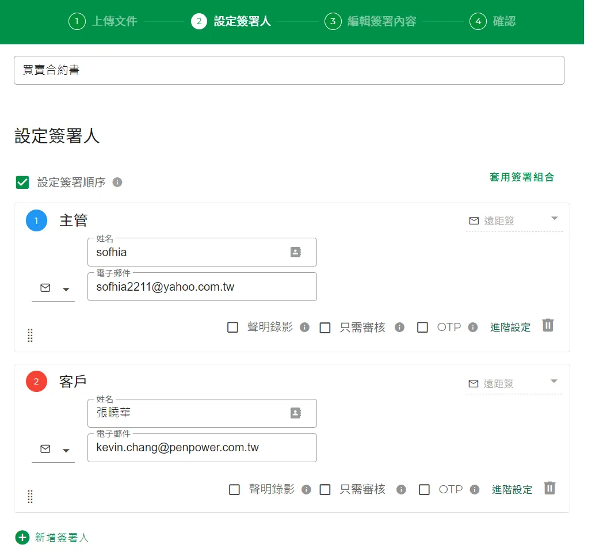This screenshot has height=552, width=603.
Task: Click 套用簽署組合 link
Action: tap(521, 177)
